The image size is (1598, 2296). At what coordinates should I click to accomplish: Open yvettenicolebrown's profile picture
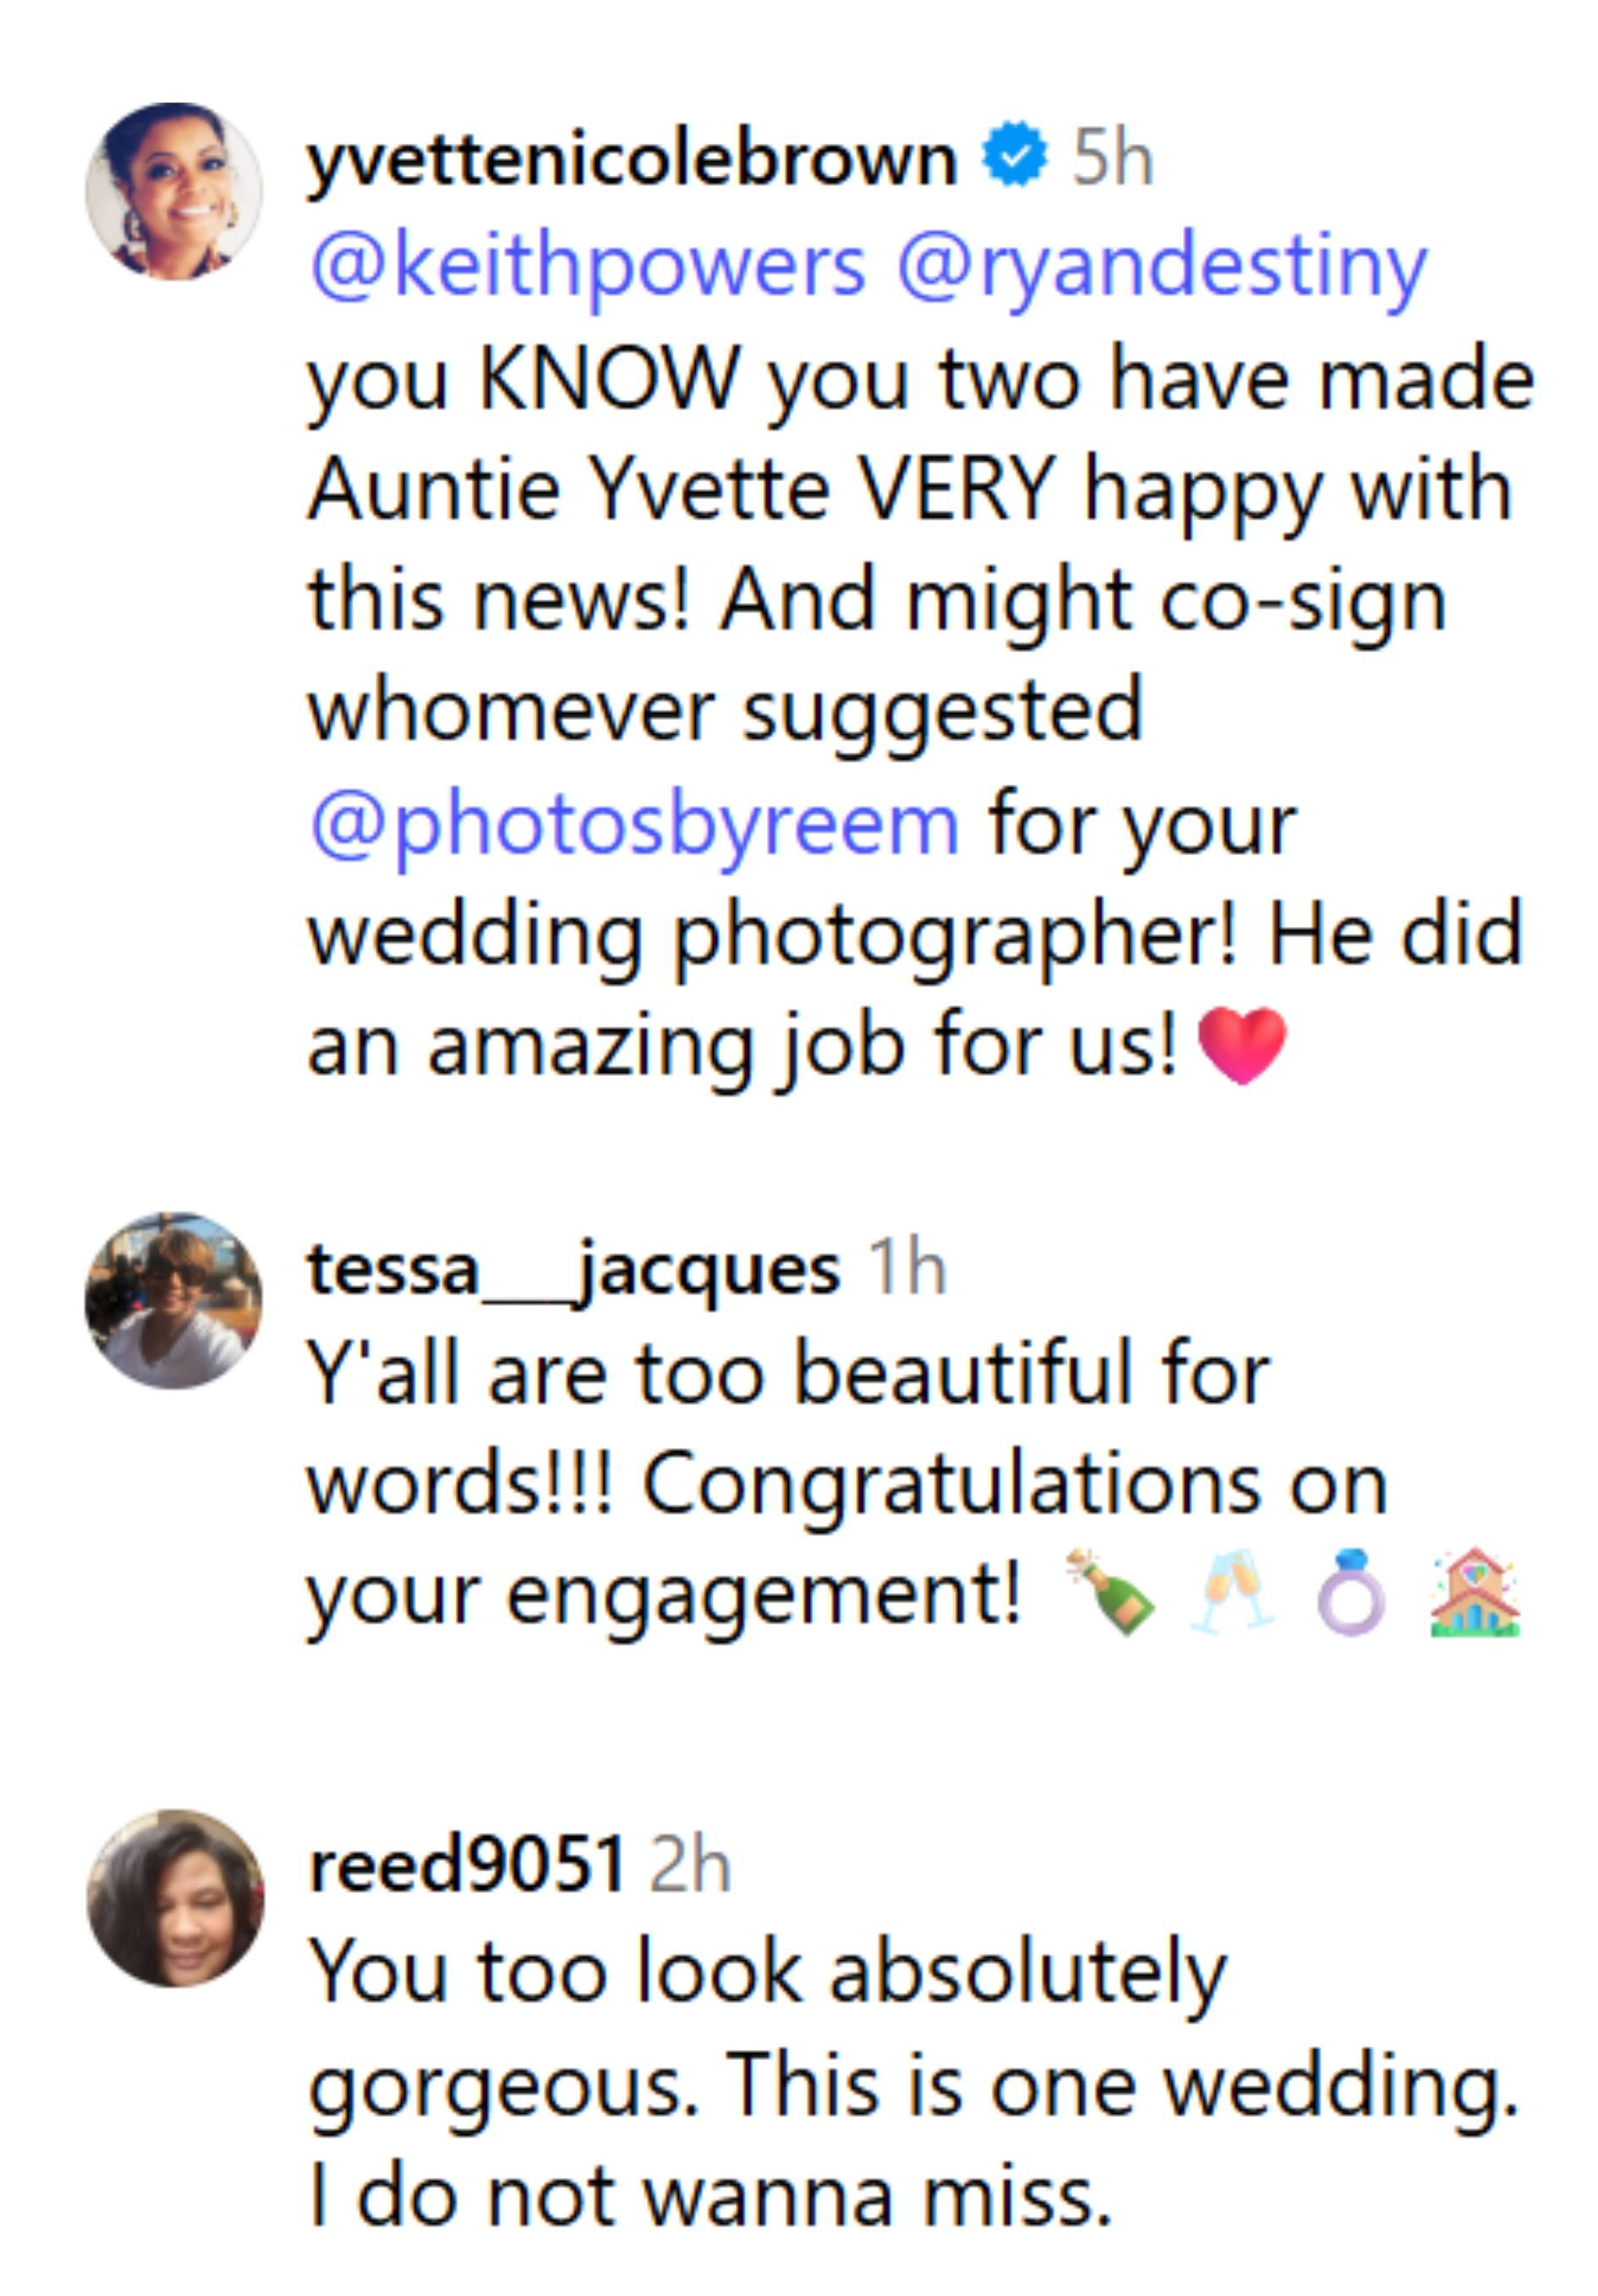174,191
